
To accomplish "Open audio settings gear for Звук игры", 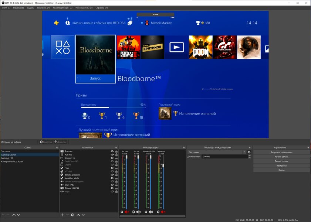I will [158, 212].
